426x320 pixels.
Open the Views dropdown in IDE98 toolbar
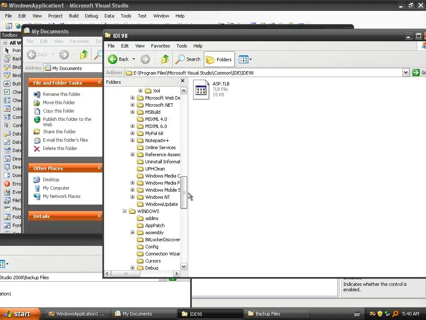(x=245, y=59)
